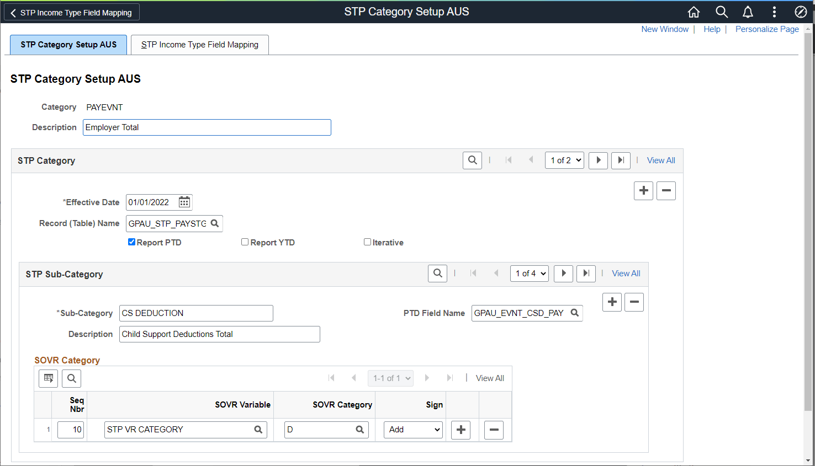Expand the STP Category 1 of 2 dropdown
This screenshot has height=466, width=815.
coord(564,160)
